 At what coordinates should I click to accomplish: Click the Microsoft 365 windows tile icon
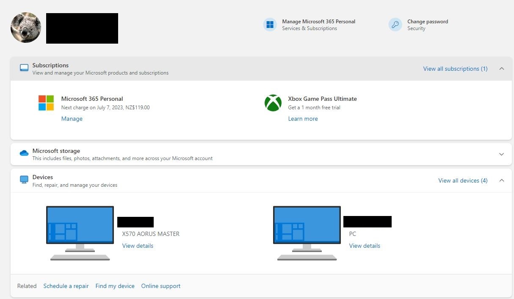click(270, 25)
